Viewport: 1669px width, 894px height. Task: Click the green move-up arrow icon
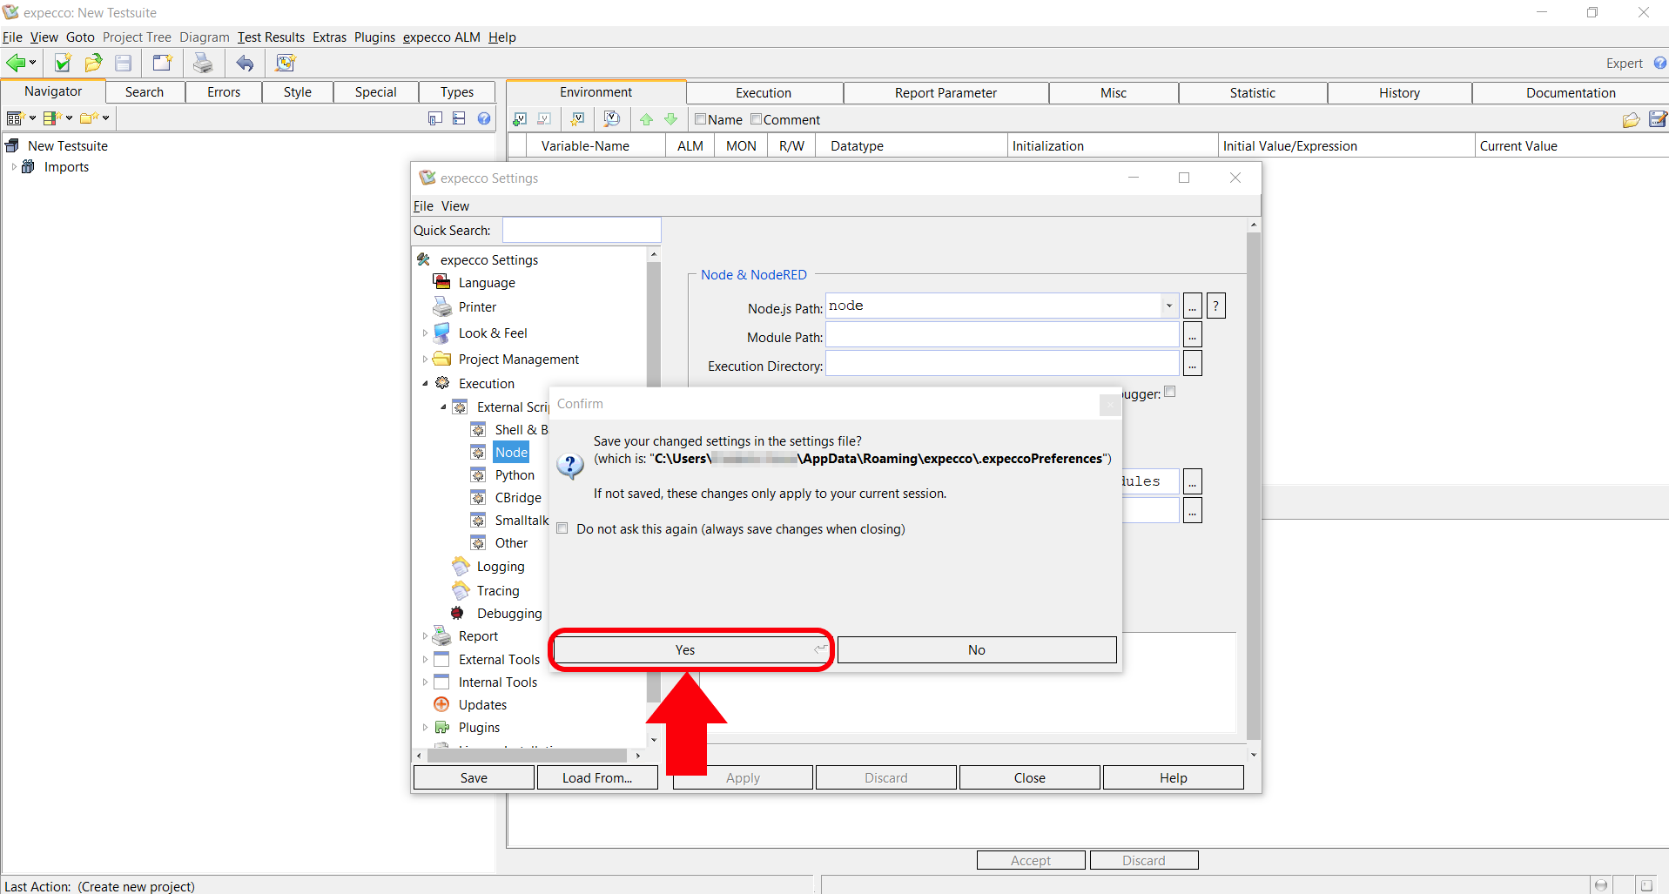(646, 119)
